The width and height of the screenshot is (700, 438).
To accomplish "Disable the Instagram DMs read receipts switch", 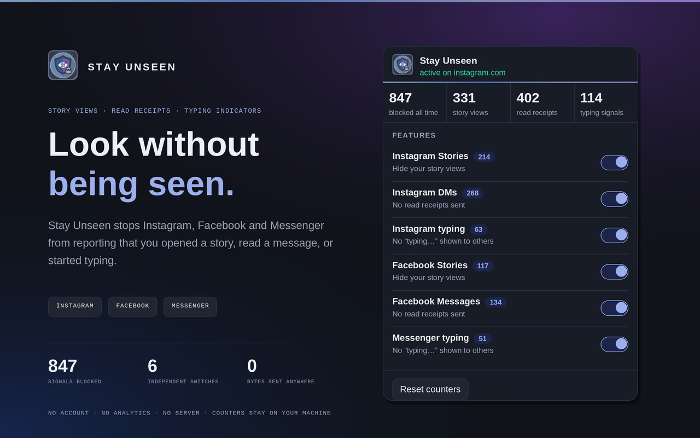I will [x=614, y=199].
